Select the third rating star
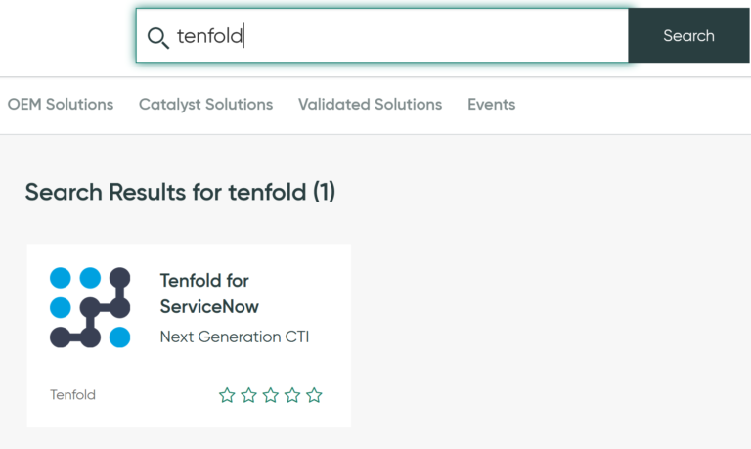Image resolution: width=751 pixels, height=449 pixels. click(x=271, y=395)
